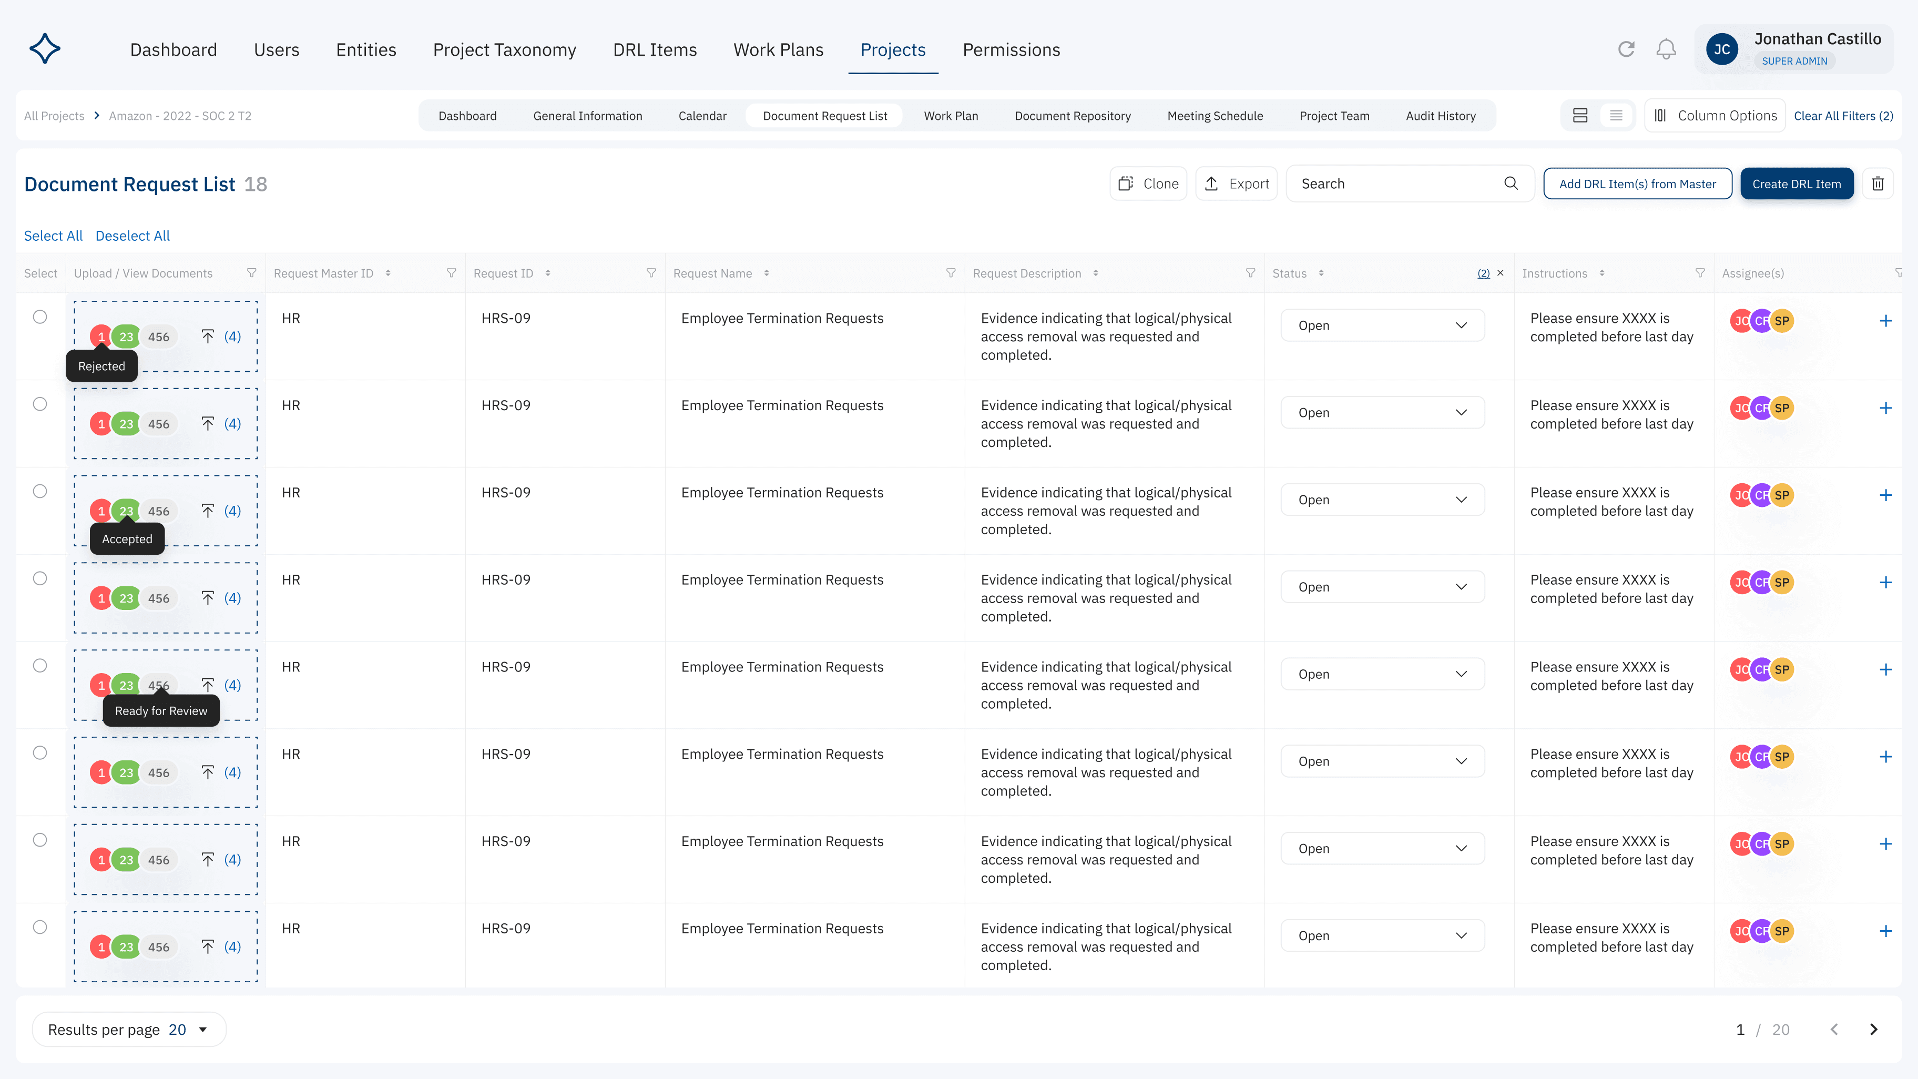Add assignee with plus icon in first row
Viewport: 1918px width, 1079px height.
tap(1885, 321)
